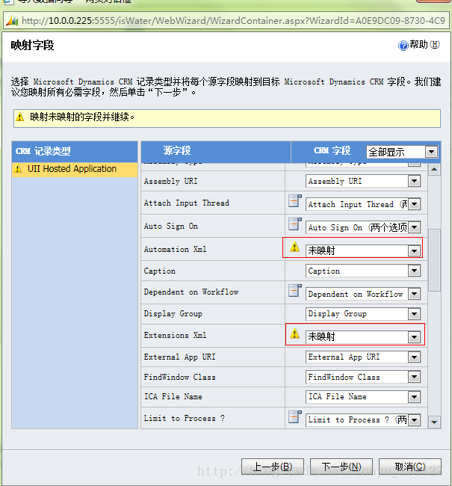Click the 映射未映射的字段并继续 warning message

[x=82, y=117]
